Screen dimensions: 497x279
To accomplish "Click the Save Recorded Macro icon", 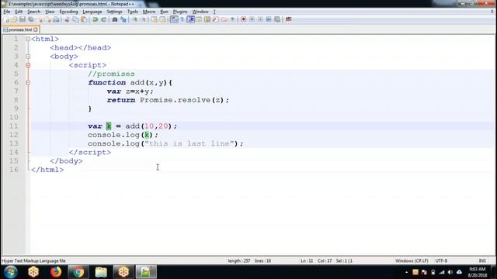I will [277, 19].
